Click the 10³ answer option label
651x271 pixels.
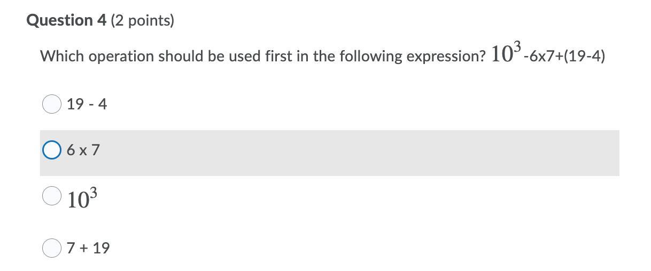point(82,198)
